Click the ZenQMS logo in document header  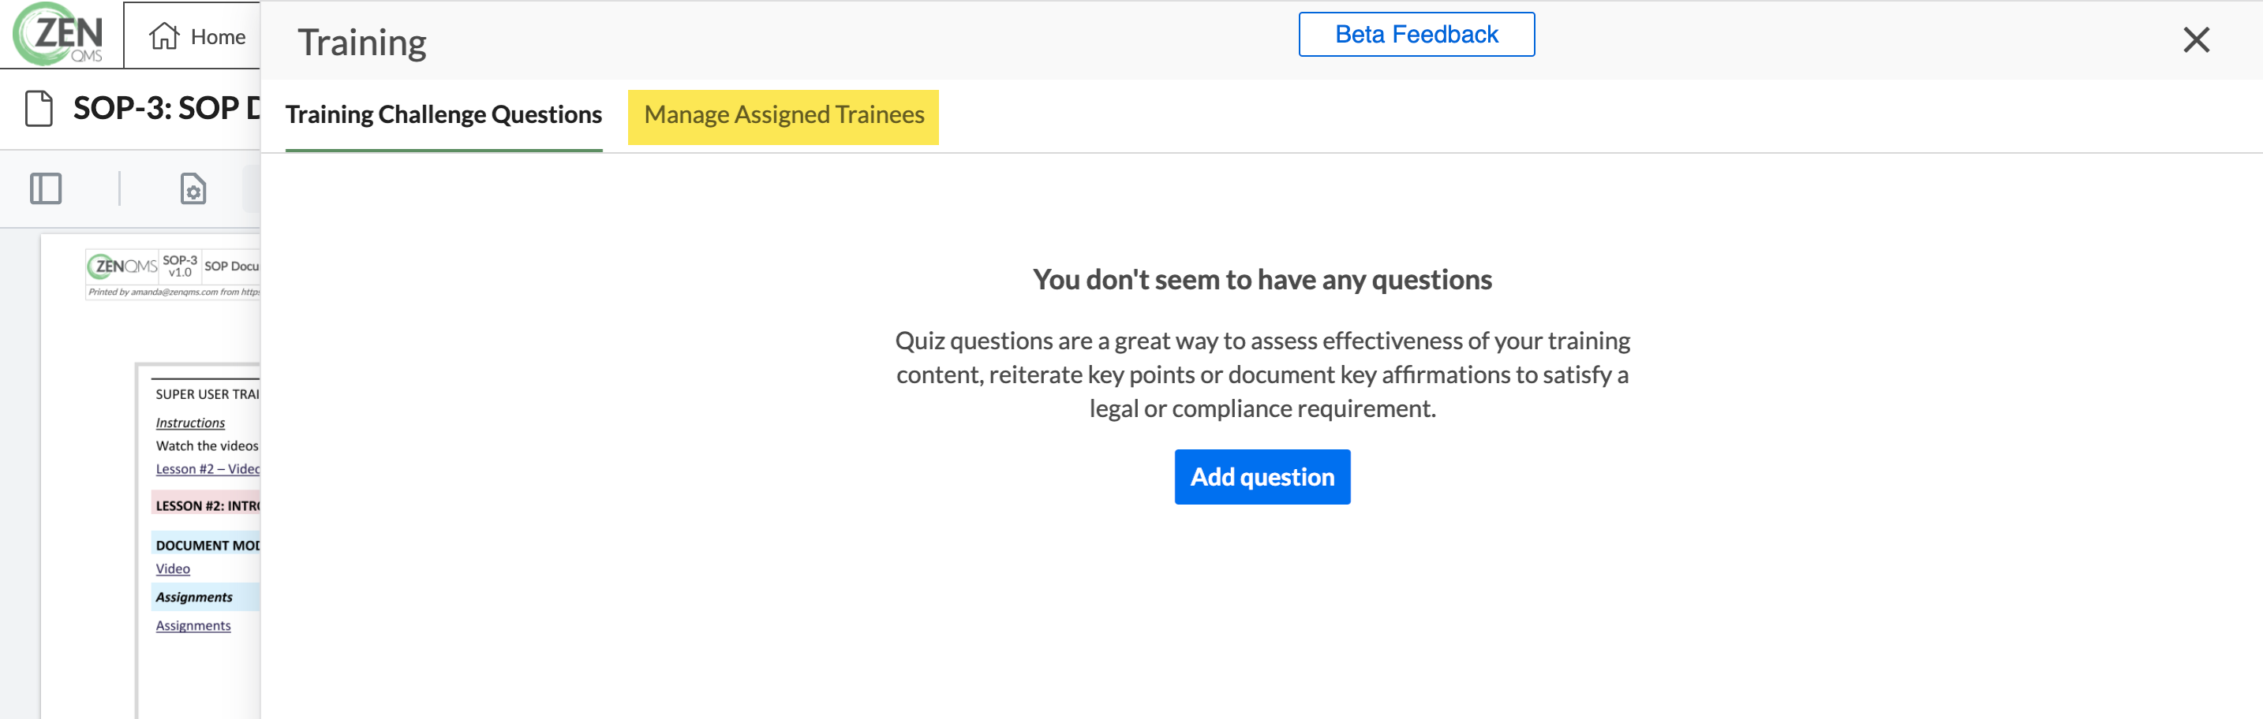pyautogui.click(x=122, y=266)
